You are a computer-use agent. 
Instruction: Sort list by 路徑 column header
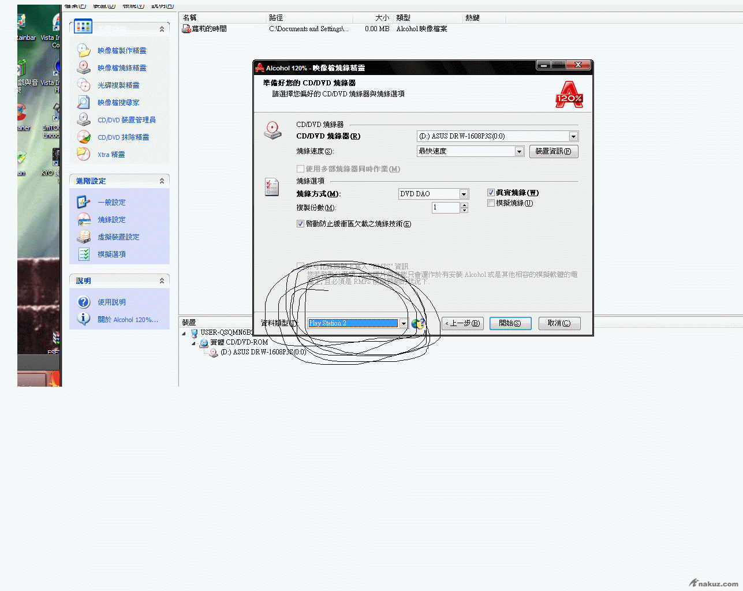pyautogui.click(x=309, y=18)
